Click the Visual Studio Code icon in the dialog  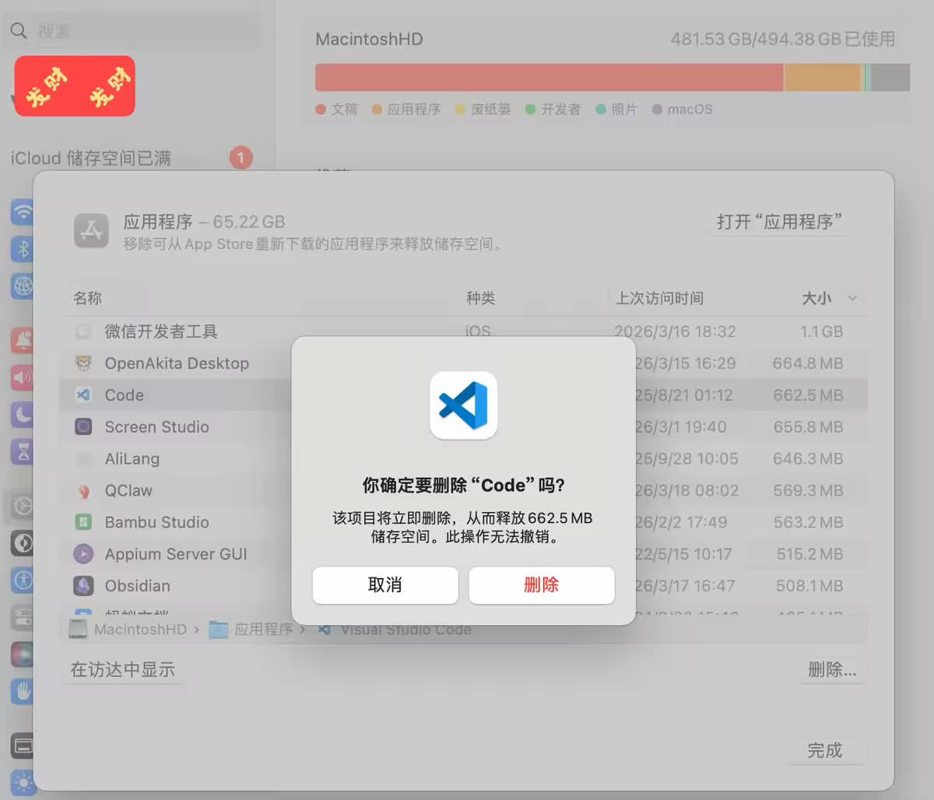coord(463,405)
